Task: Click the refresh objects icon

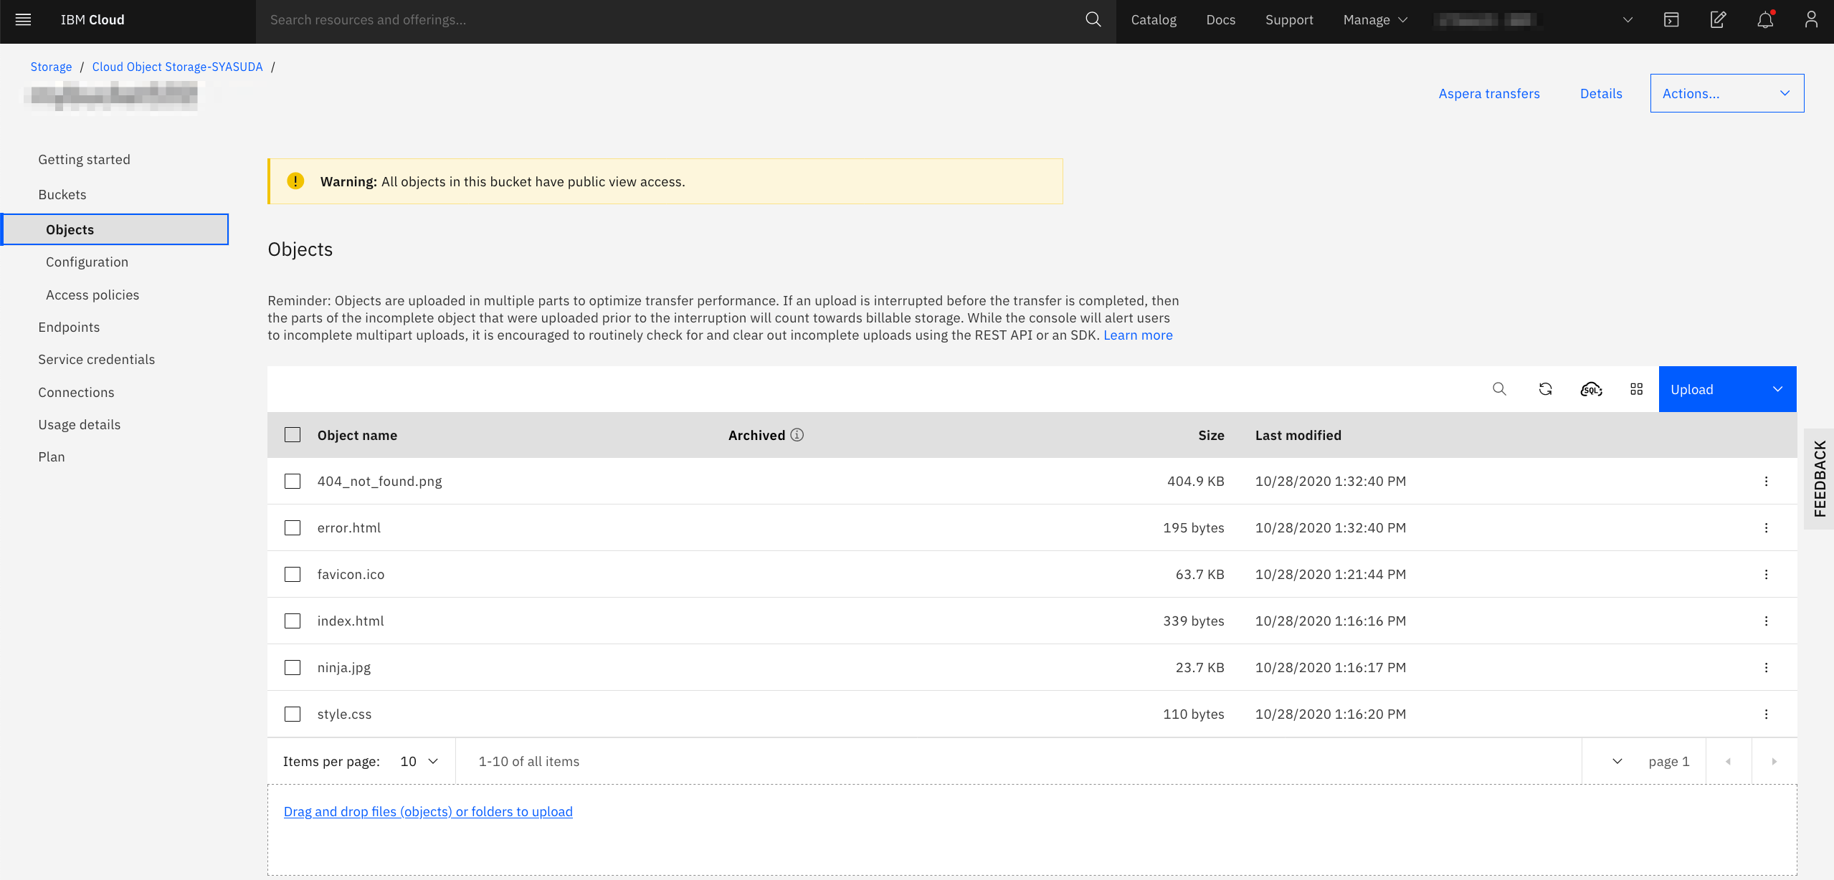Action: pos(1545,389)
